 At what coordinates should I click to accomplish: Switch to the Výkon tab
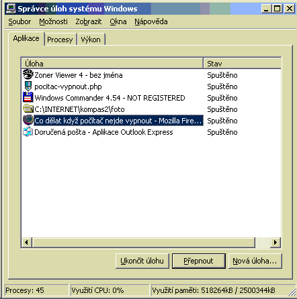[x=91, y=40]
